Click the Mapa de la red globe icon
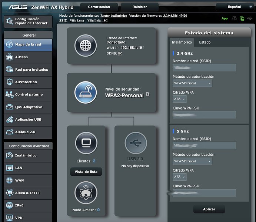Viewport: 256px width, 222px height. 10,44
